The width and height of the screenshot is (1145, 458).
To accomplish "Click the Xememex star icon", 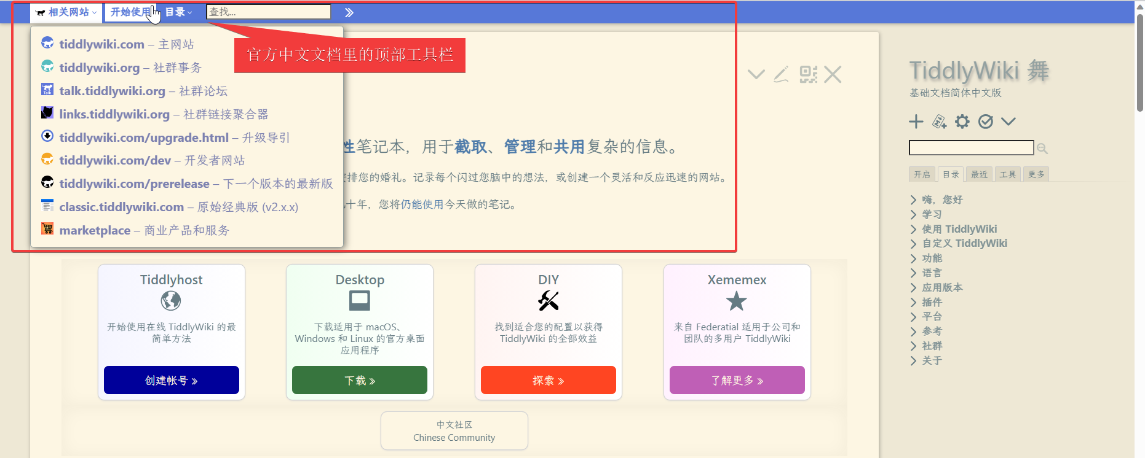I will (737, 301).
